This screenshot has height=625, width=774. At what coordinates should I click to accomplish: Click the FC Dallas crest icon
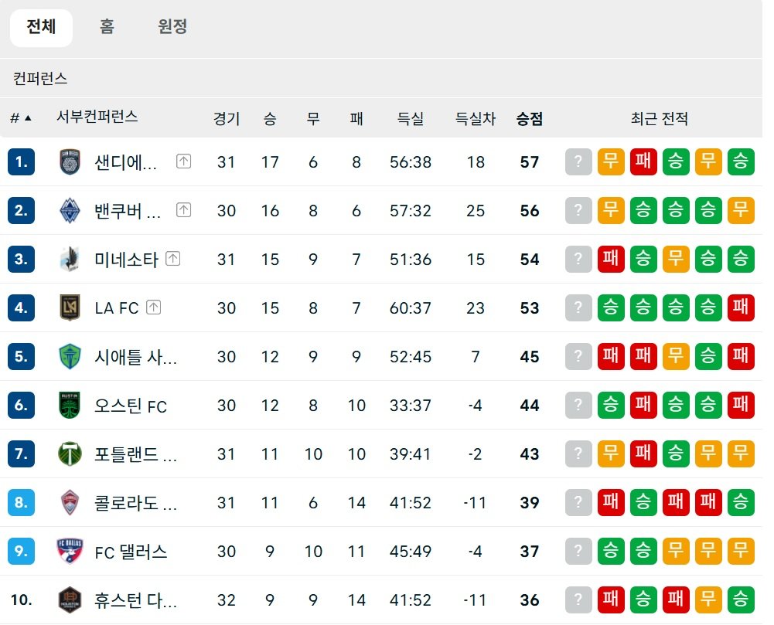(x=70, y=552)
